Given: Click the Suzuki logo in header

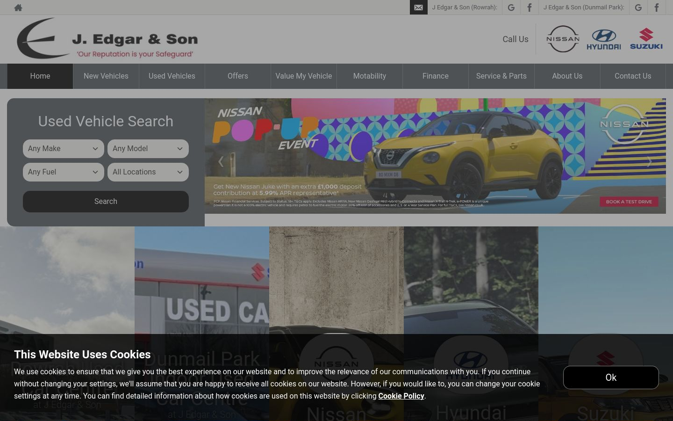Looking at the screenshot, I should 646,39.
